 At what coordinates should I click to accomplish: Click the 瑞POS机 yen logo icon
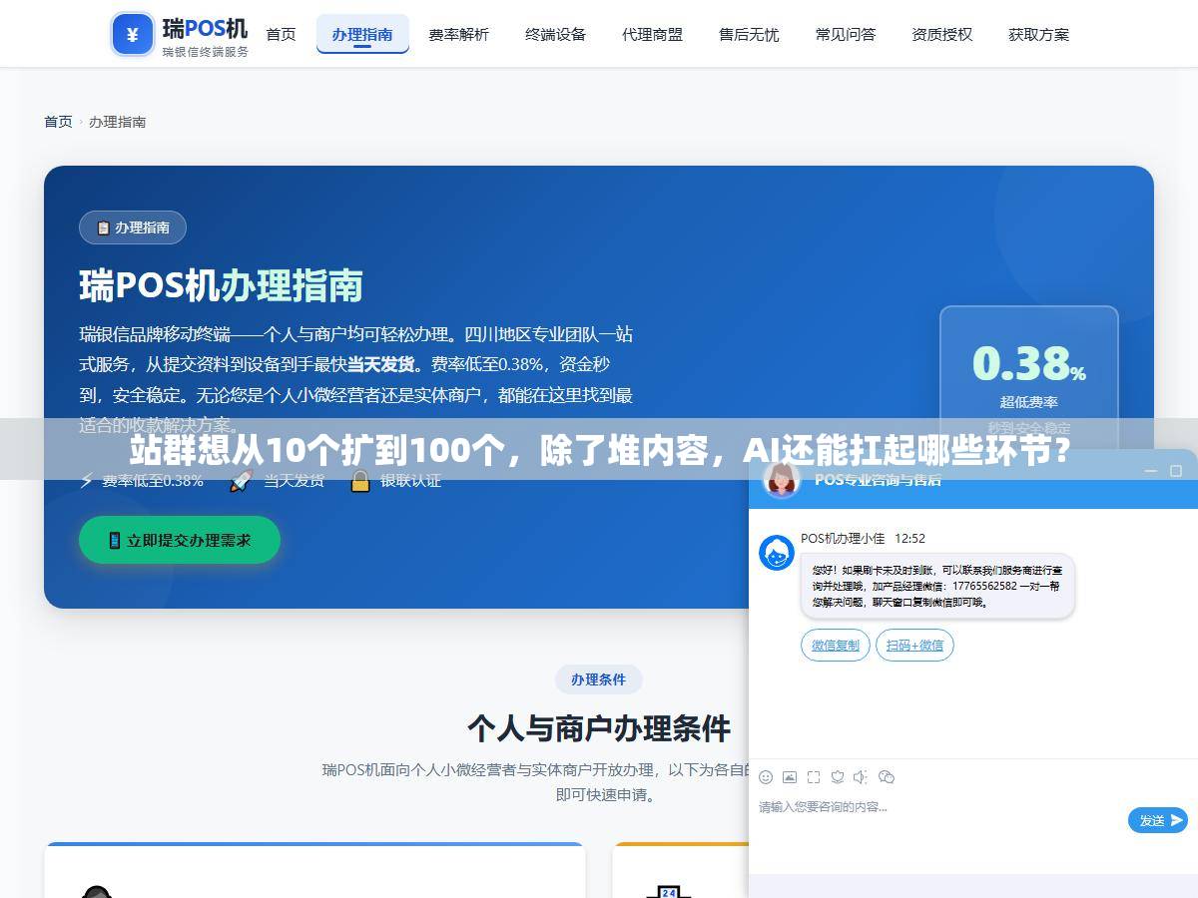point(133,34)
